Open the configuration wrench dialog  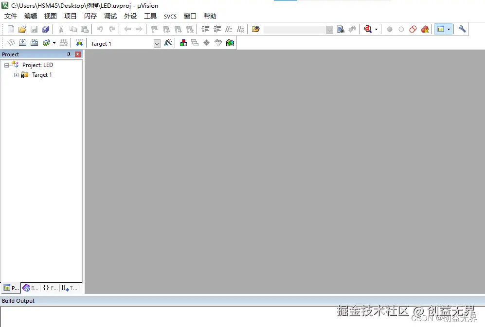(461, 29)
